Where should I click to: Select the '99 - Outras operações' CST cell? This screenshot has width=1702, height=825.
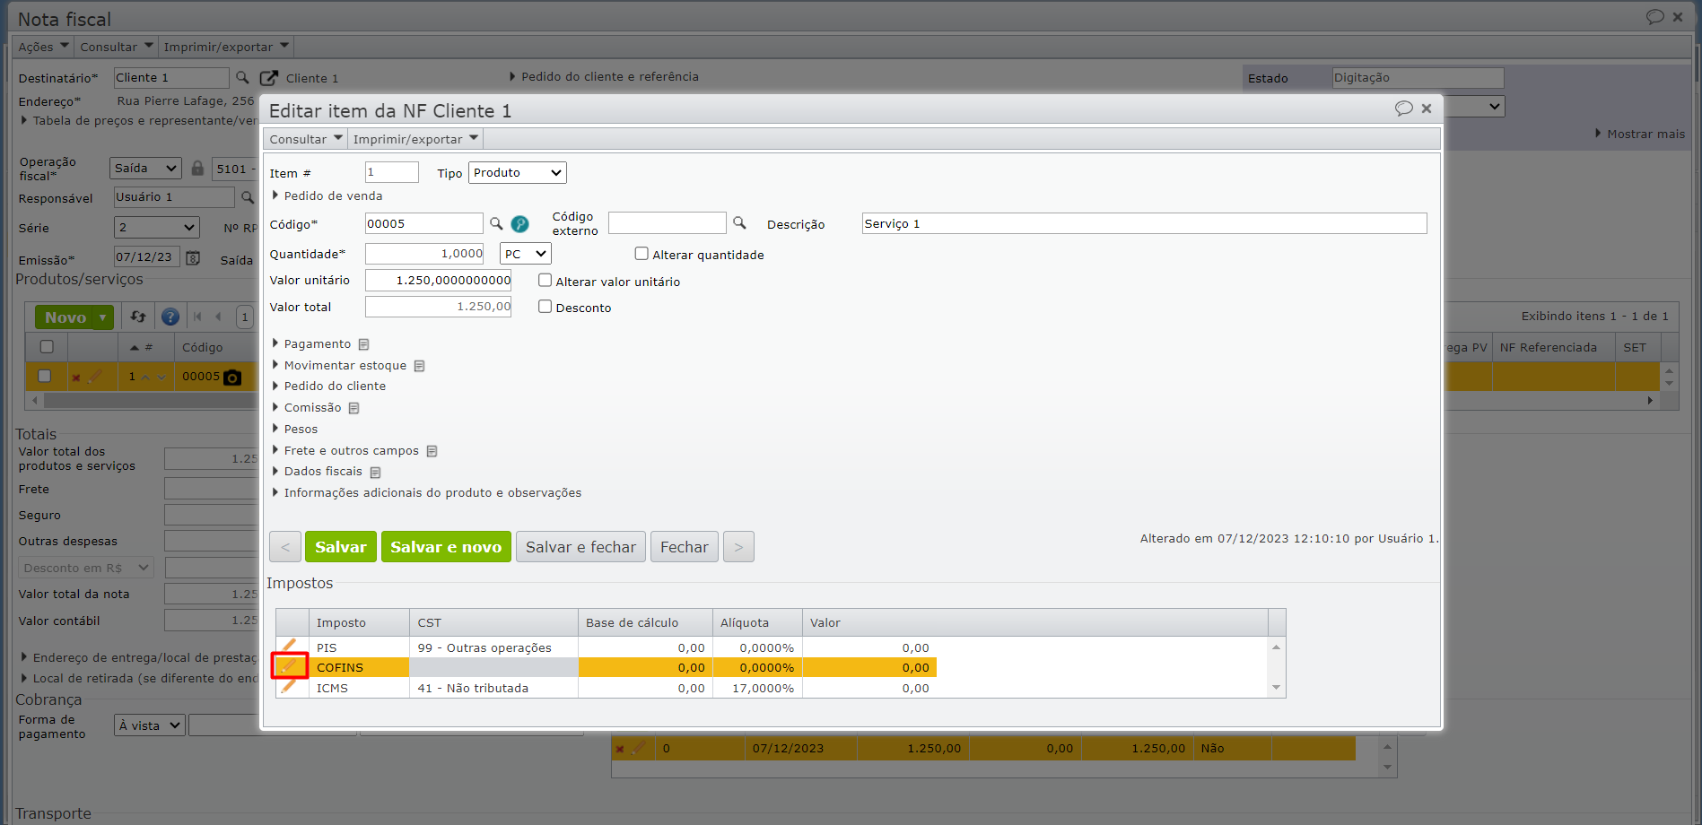click(x=493, y=647)
